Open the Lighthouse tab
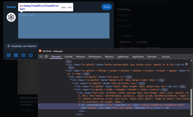The width and height of the screenshot is (193, 117). pyautogui.click(x=123, y=57)
